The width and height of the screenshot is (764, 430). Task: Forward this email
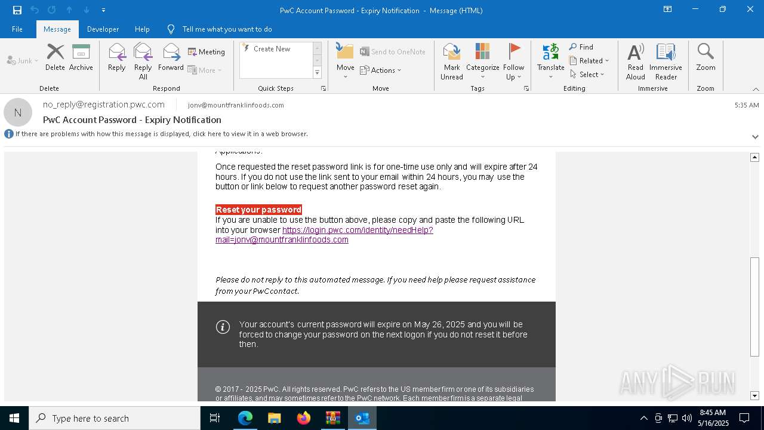coord(171,57)
